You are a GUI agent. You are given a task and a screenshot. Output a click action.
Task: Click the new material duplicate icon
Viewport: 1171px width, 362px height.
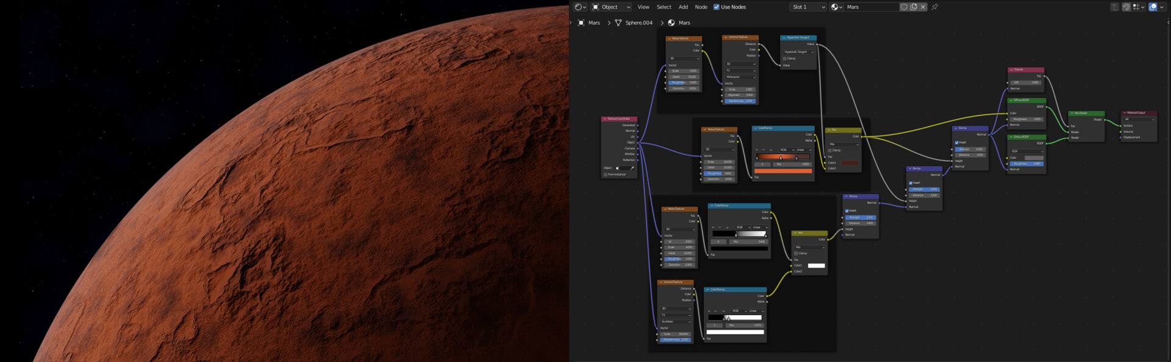tap(914, 7)
